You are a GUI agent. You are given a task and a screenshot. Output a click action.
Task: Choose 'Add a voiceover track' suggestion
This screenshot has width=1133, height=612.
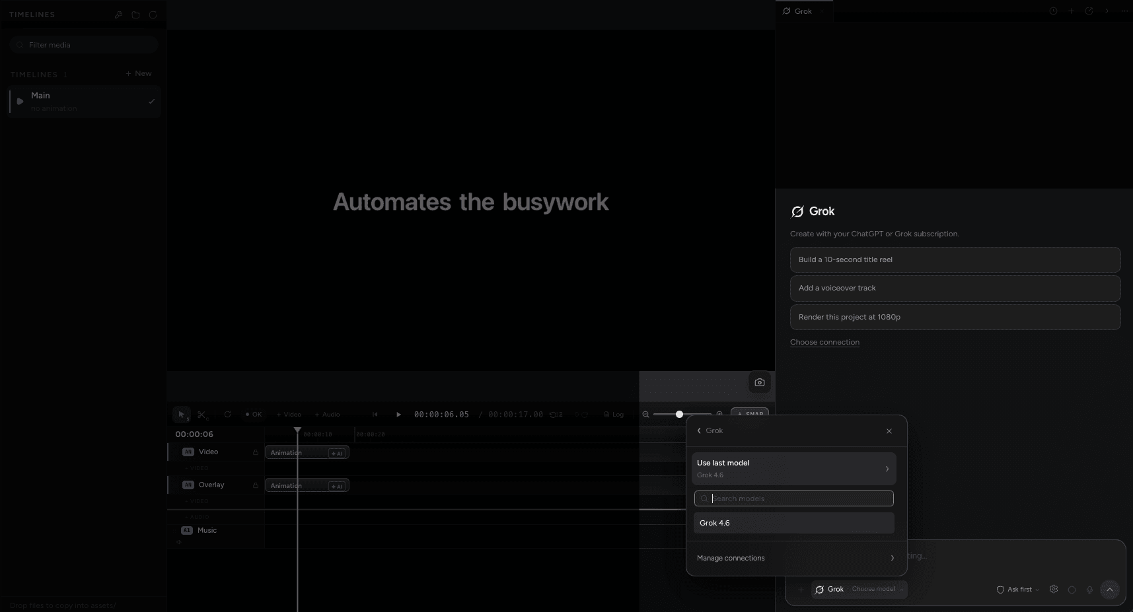(955, 288)
